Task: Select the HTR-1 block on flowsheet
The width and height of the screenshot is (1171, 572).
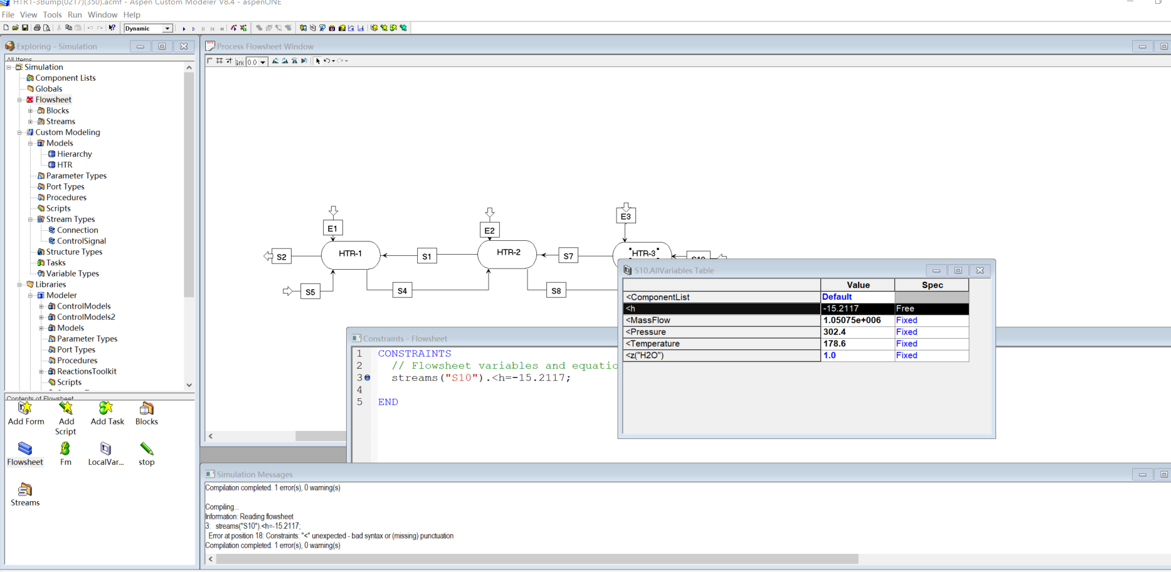Action: (x=350, y=254)
